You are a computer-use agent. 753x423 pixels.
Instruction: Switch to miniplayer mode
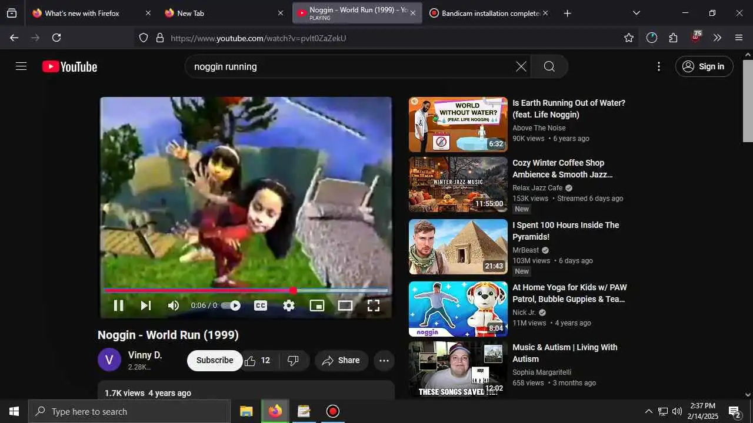coord(317,305)
